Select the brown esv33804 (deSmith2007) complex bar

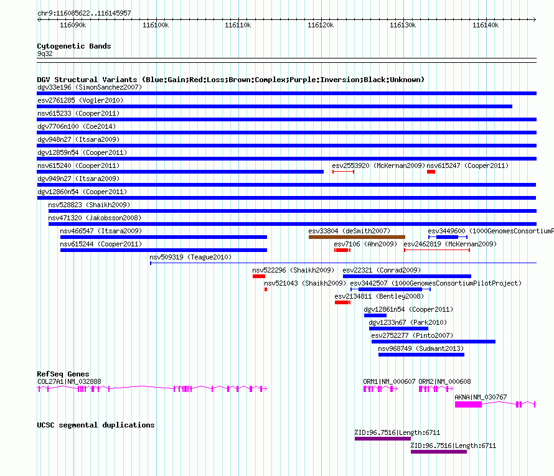pos(357,237)
